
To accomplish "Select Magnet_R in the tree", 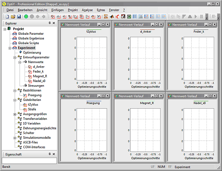I will [40, 76].
